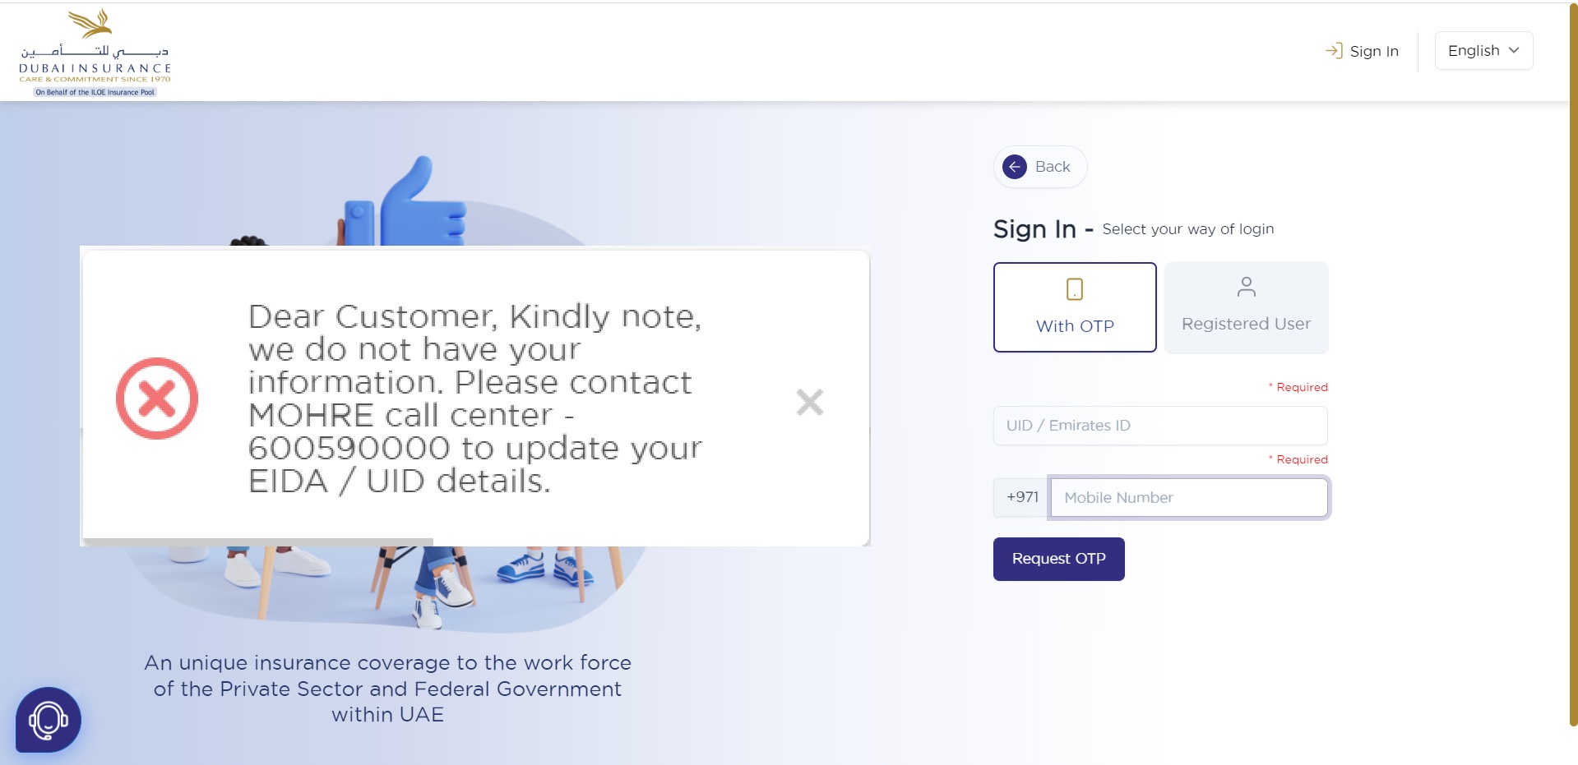Screen dimensions: 1578x765
Task: Click the notification's grey progress bar
Action: (257, 542)
